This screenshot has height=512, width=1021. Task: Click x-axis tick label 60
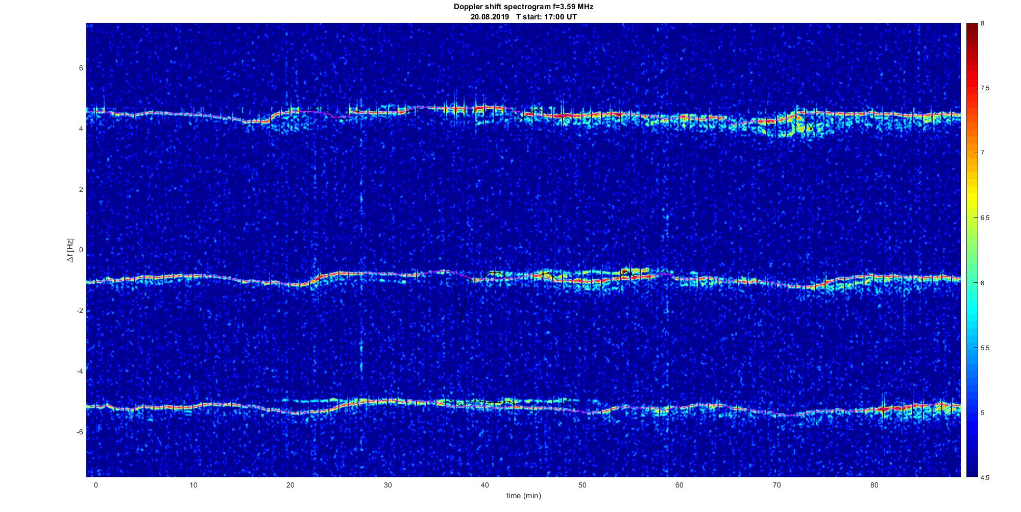coord(679,485)
